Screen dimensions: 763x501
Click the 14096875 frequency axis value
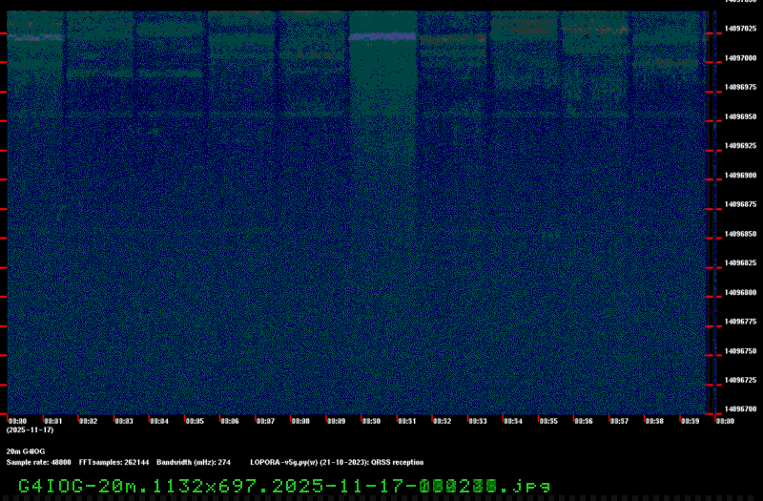tap(740, 204)
